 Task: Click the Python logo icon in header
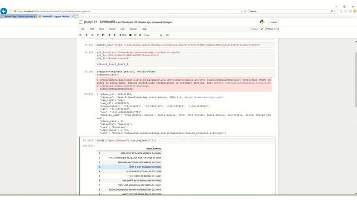262,22
